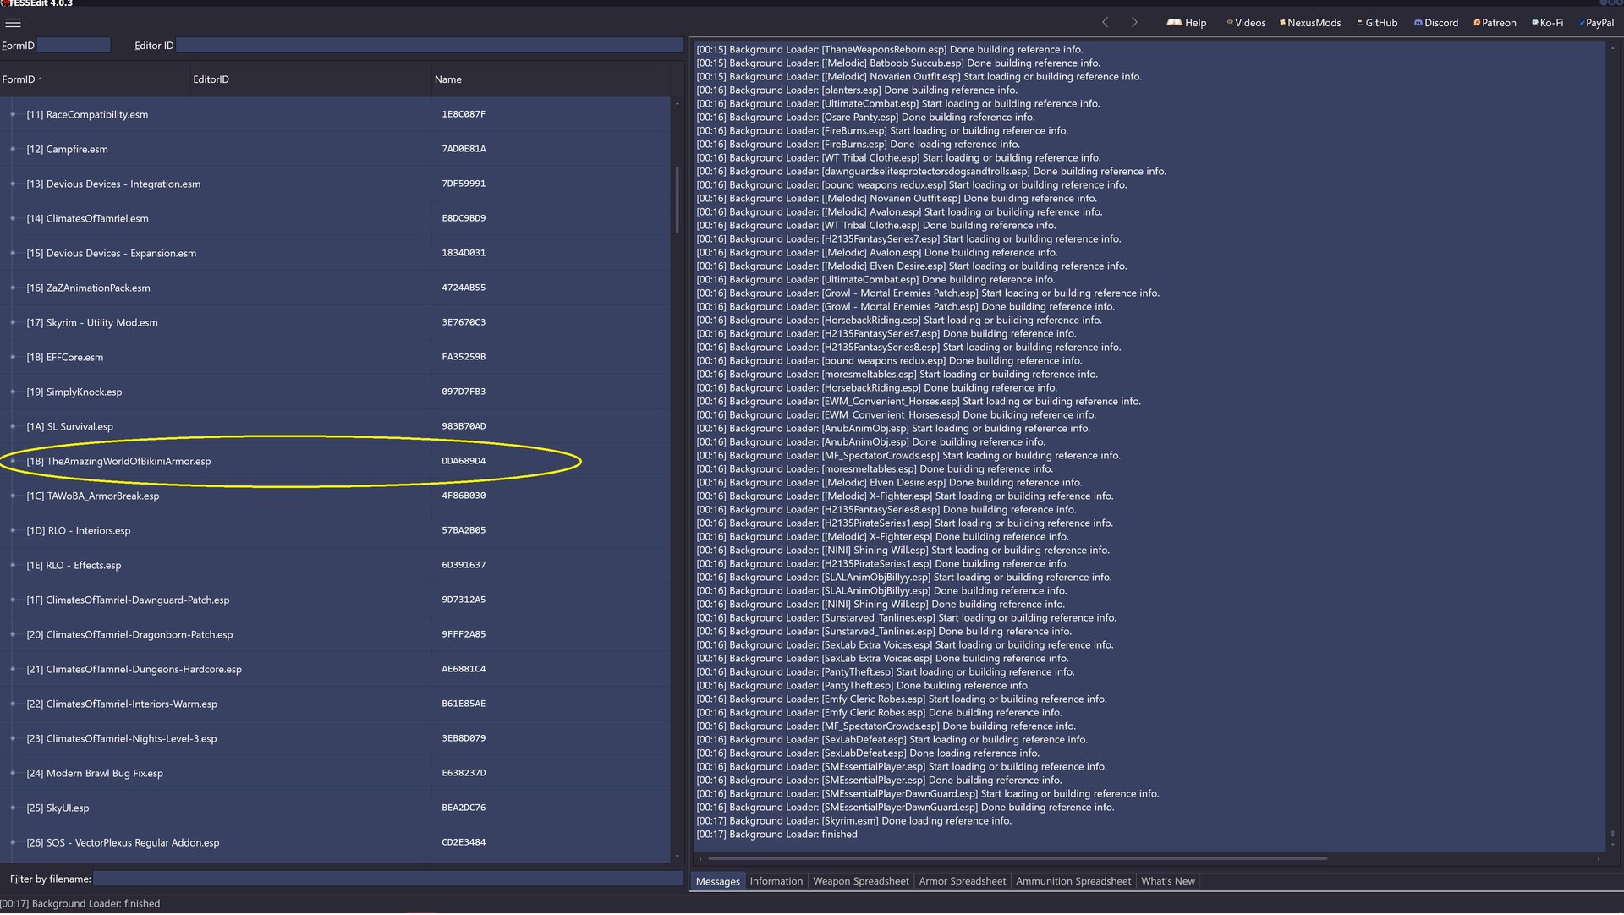Image resolution: width=1624 pixels, height=915 pixels.
Task: Click the Name value BEA2DC76
Action: click(x=464, y=808)
